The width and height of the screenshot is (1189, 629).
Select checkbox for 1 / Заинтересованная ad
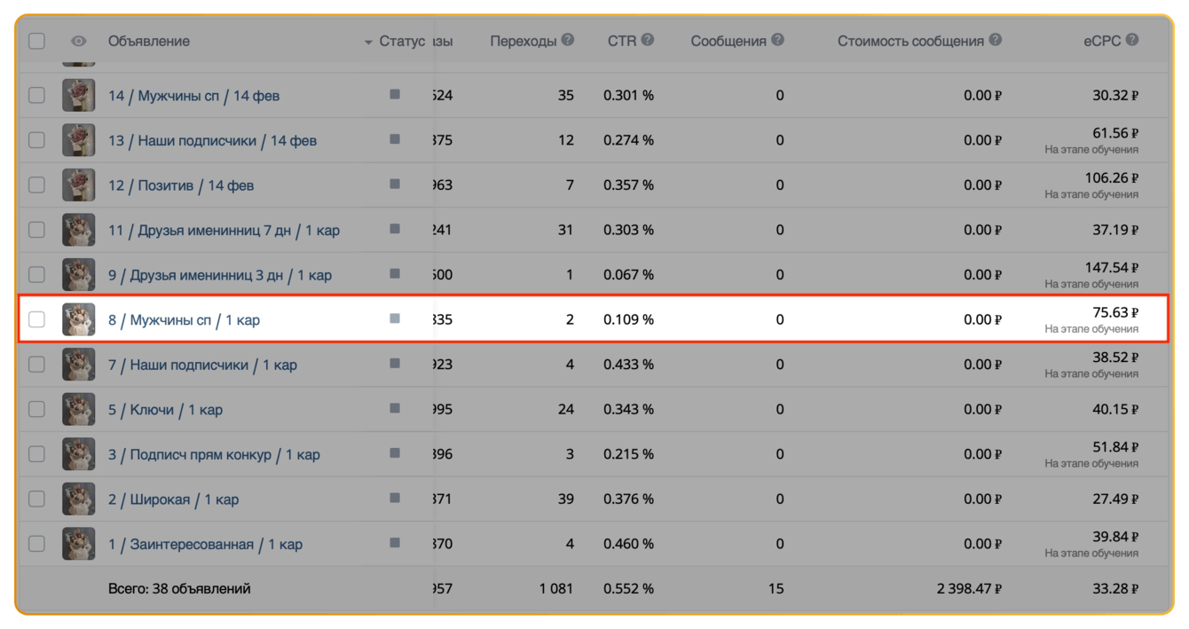[x=36, y=544]
